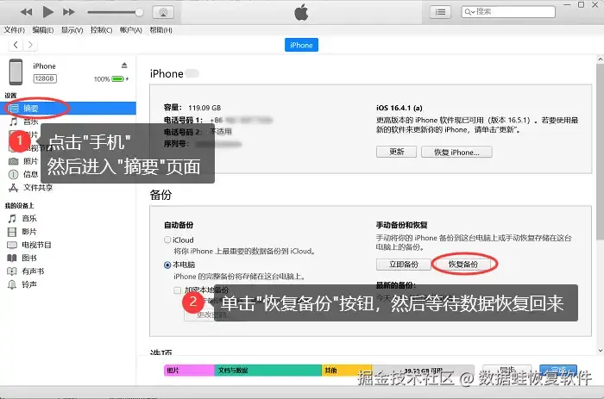Open 文件共享 in the sidebar
604x399 pixels.
[31, 187]
